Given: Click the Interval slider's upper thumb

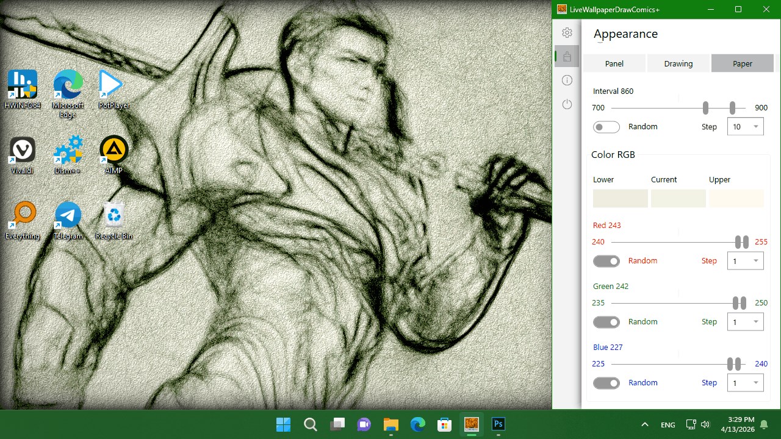Looking at the screenshot, I should click(x=732, y=108).
